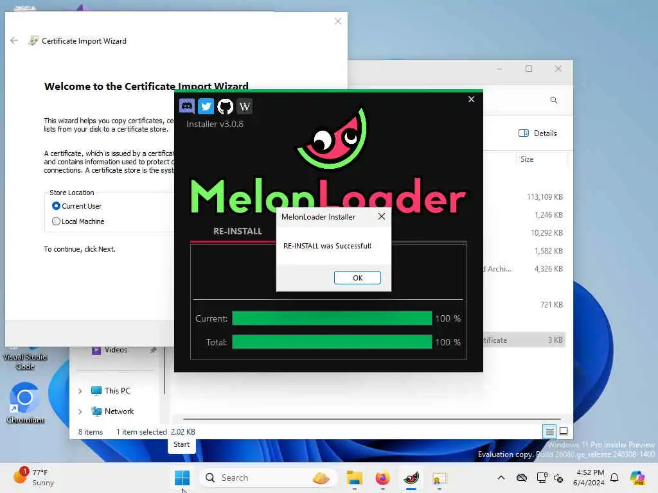This screenshot has height=493, width=658.
Task: Click the network display tray icon
Action: coord(542,478)
